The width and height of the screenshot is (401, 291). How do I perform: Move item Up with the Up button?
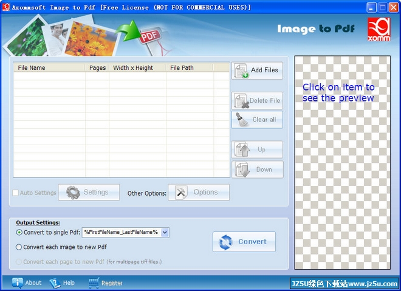[x=257, y=149]
